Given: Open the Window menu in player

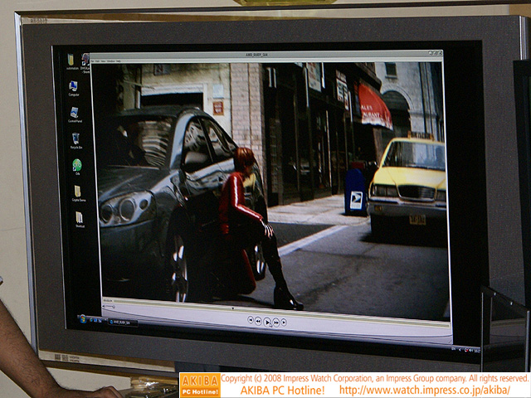Looking at the screenshot, I should click(111, 61).
